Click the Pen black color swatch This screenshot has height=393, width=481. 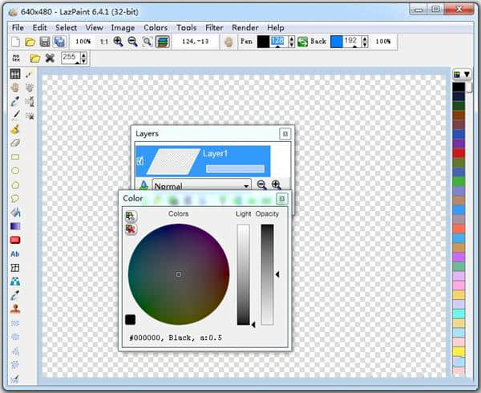[x=263, y=42]
